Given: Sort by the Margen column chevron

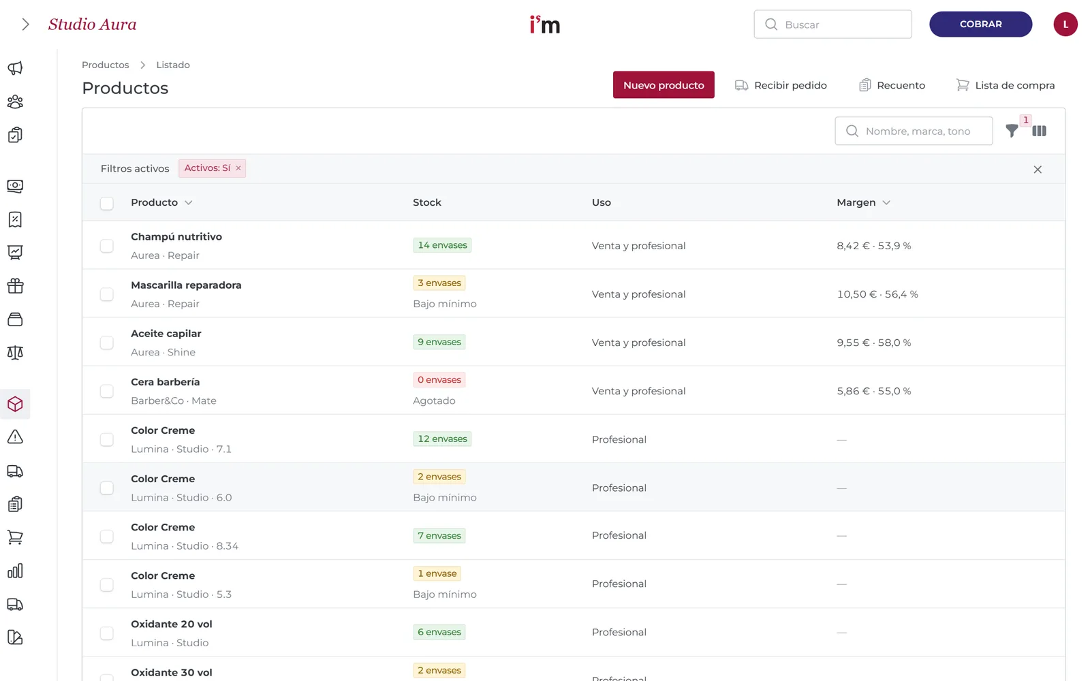Looking at the screenshot, I should click(x=886, y=203).
